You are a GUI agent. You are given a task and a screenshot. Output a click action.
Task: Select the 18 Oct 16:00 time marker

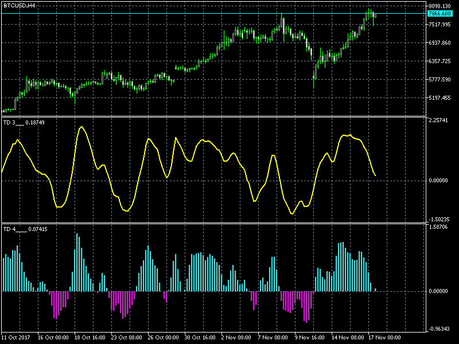[x=90, y=338]
